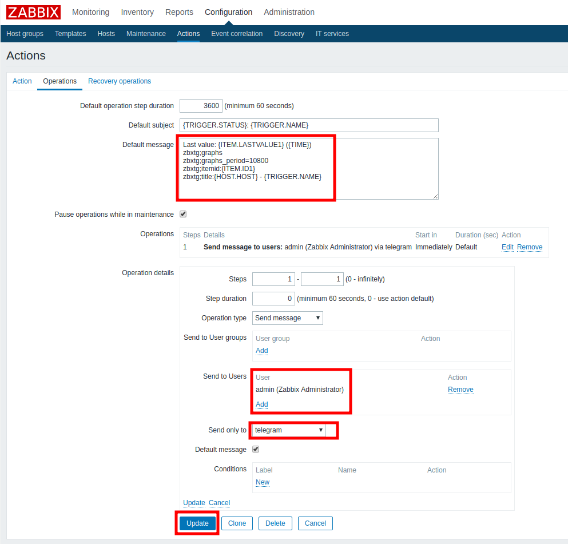Go to Actions section
The width and height of the screenshot is (568, 544).
[188, 34]
